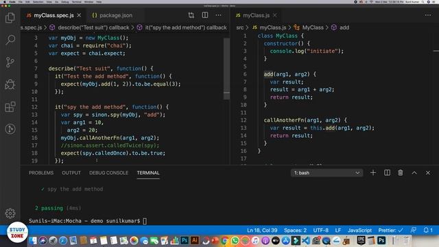Viewport: 439px width, 247px height.
Task: Open the Source Control view
Action: click(x=10, y=62)
